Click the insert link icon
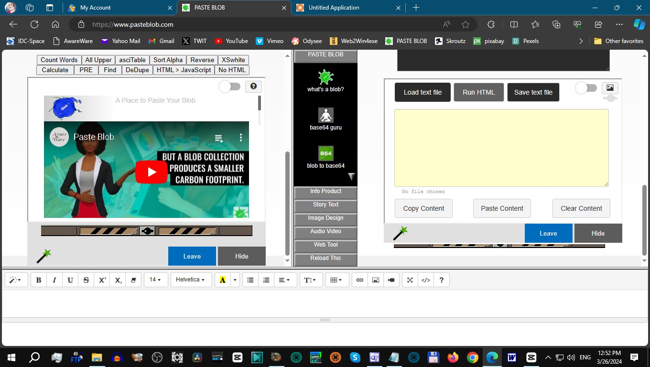 pyautogui.click(x=360, y=280)
